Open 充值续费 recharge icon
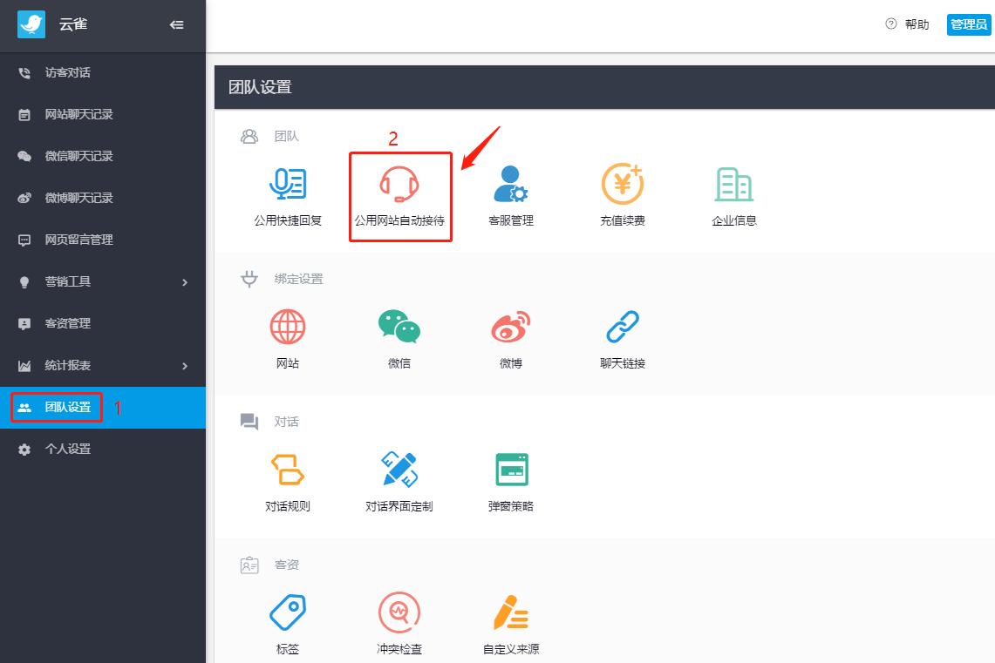The width and height of the screenshot is (995, 663). 623,184
